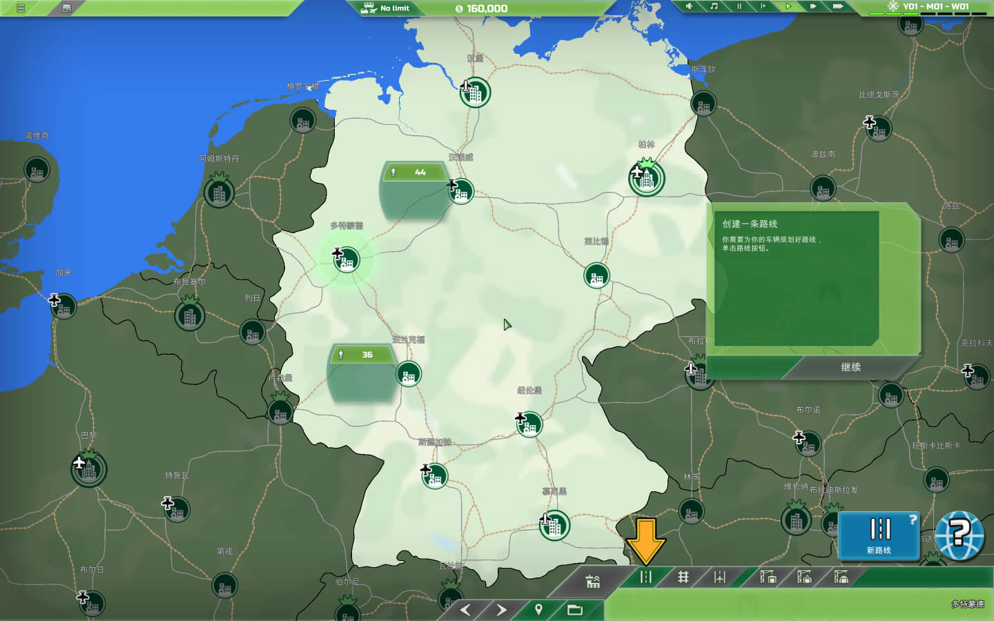Select the airplane runway route icon
994x621 pixels.
click(719, 577)
